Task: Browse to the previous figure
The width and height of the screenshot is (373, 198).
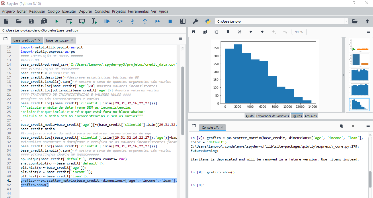Action: [x=251, y=32]
